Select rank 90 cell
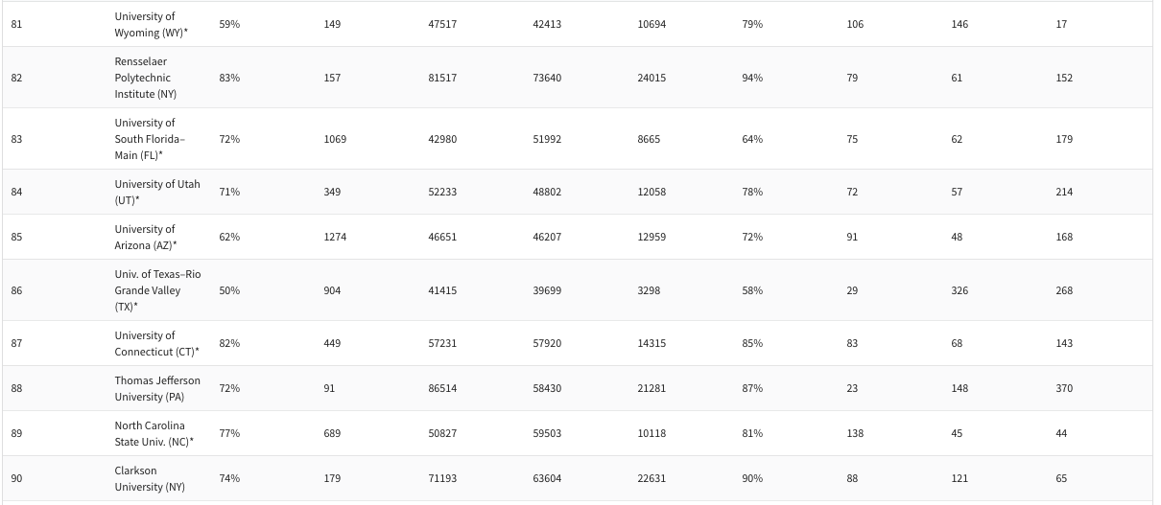 click(16, 478)
